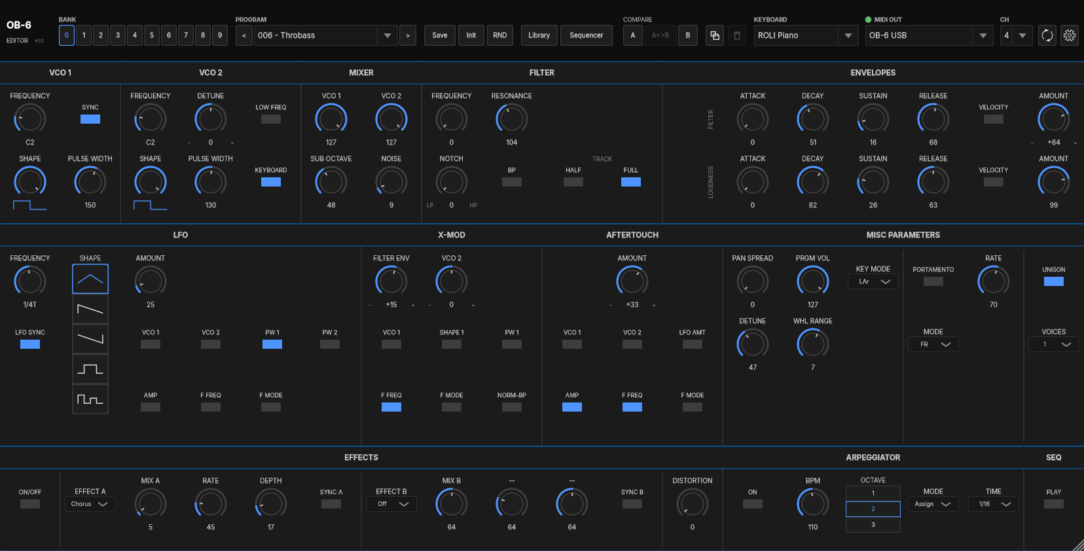Click the Init button

471,35
